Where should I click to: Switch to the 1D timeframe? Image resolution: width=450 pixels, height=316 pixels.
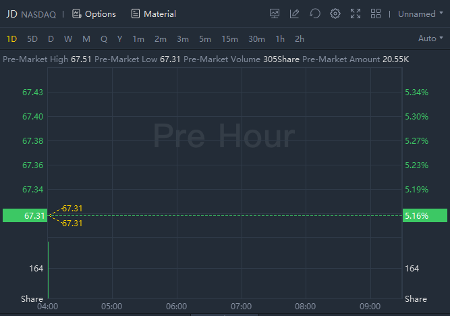pyautogui.click(x=12, y=38)
